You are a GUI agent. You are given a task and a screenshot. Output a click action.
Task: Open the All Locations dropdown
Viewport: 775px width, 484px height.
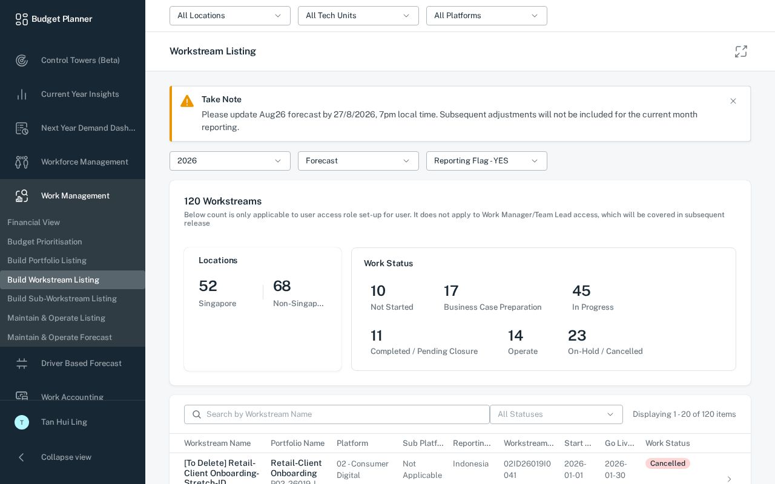[x=230, y=16]
